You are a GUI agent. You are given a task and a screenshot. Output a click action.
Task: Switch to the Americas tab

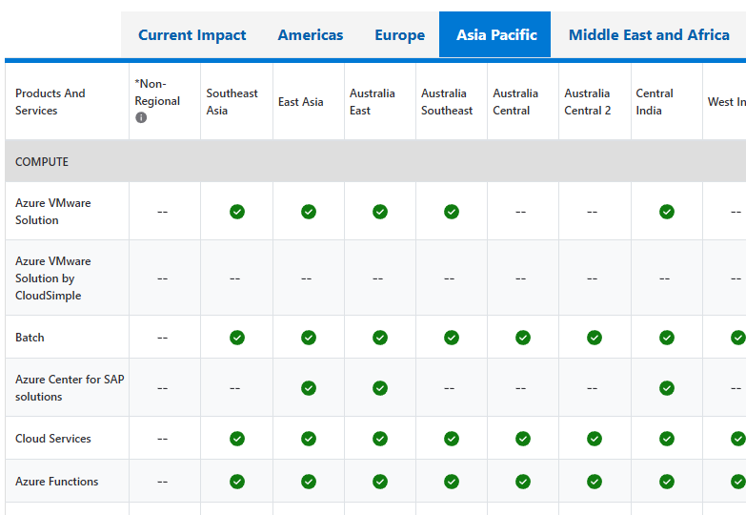click(311, 35)
